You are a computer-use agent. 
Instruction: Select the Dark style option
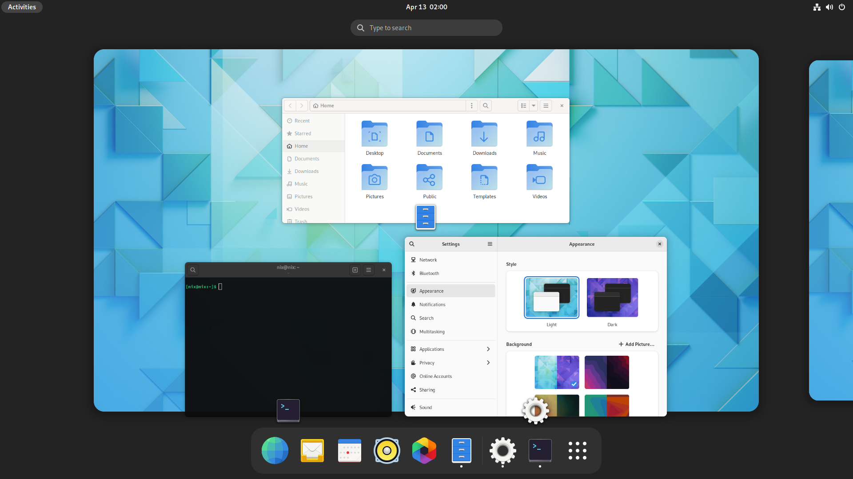coord(612,298)
